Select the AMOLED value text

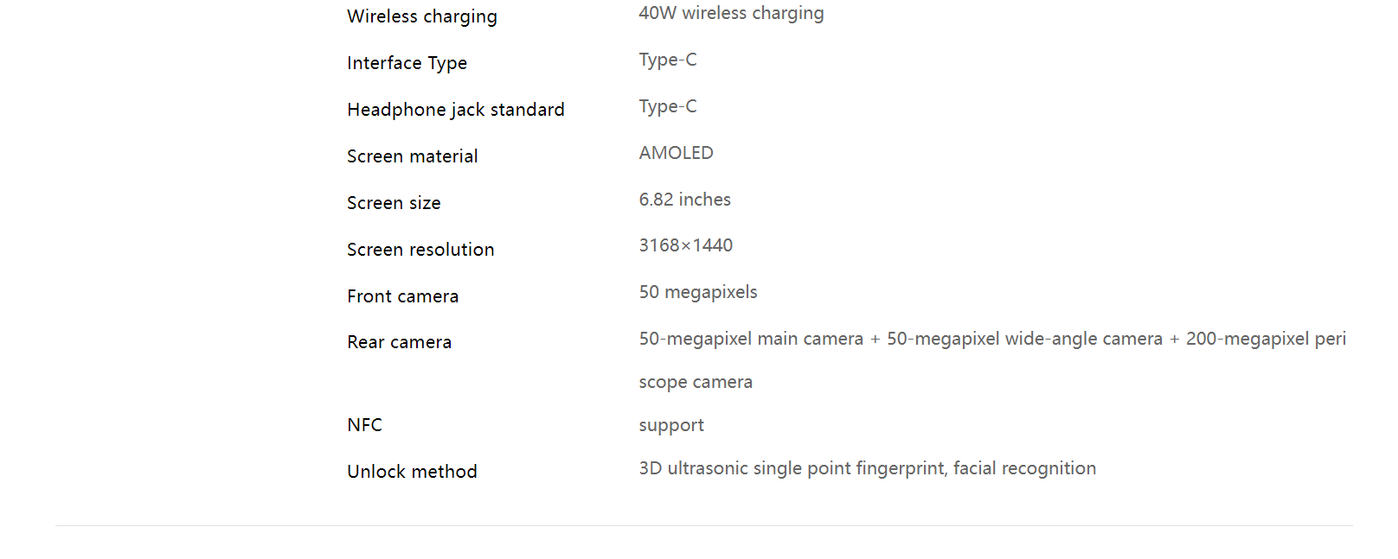coord(677,153)
